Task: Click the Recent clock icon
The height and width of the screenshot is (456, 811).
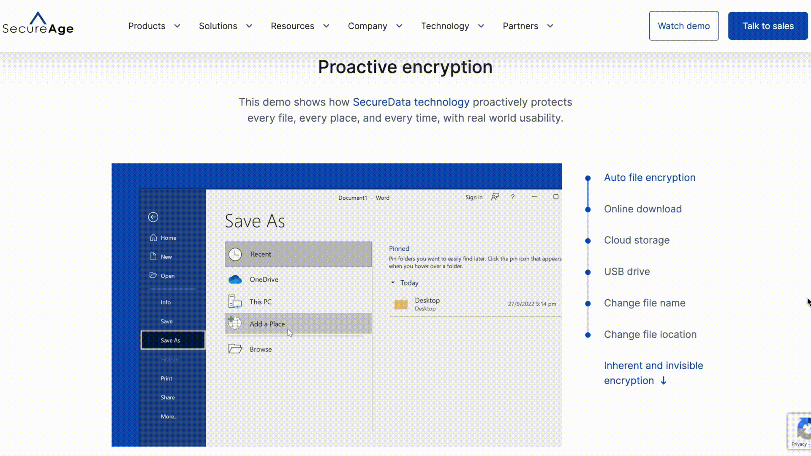Action: tap(235, 254)
